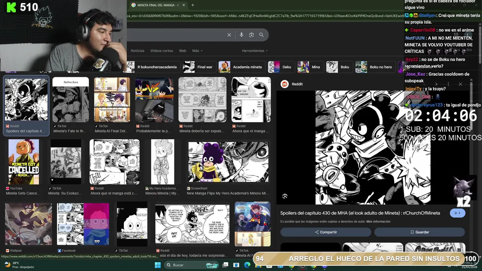Select the Academia mineta filter chip

[x=241, y=67]
